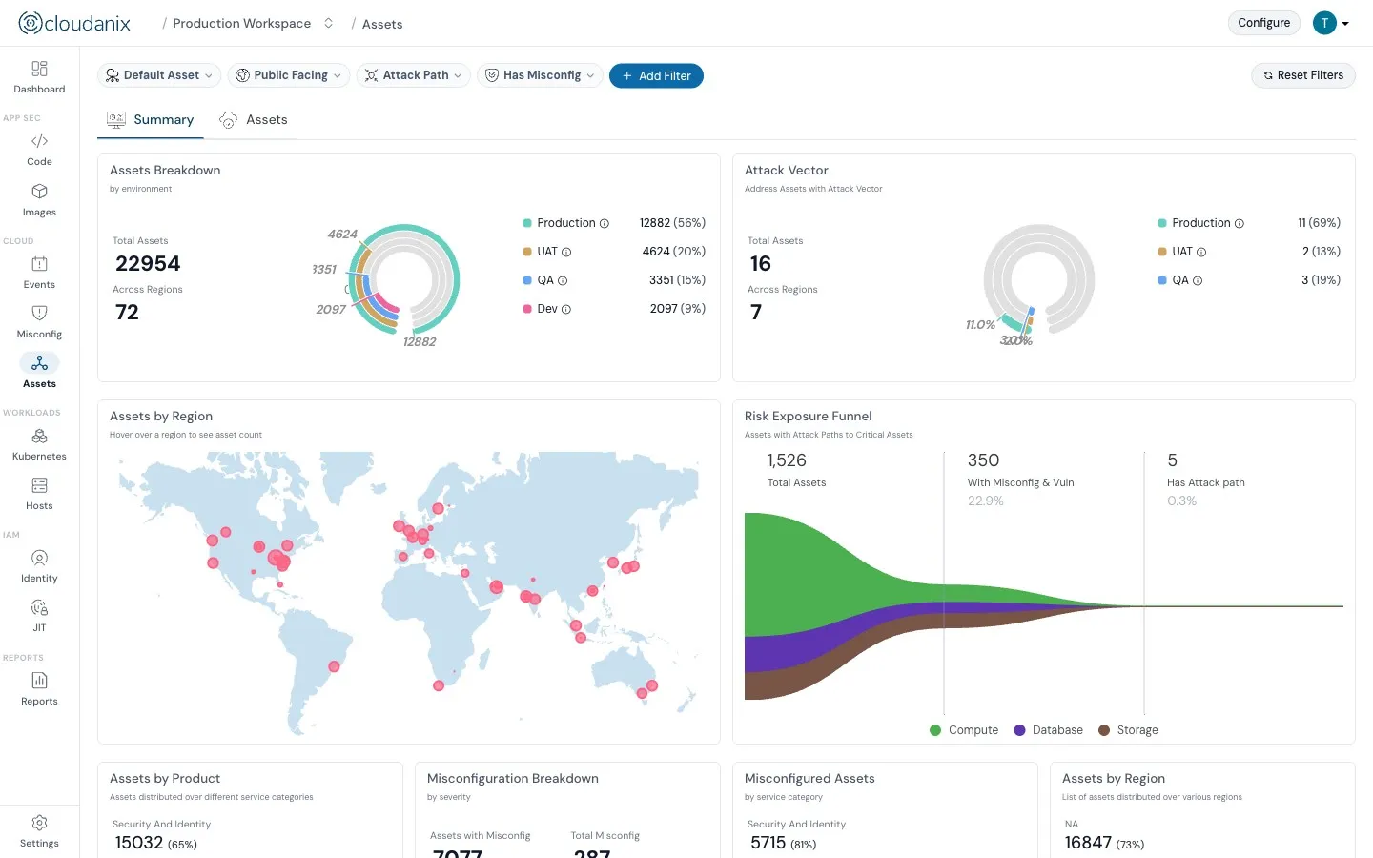Viewport: 1373px width, 858px height.
Task: Click the South Africa region marker on the map
Action: [439, 685]
